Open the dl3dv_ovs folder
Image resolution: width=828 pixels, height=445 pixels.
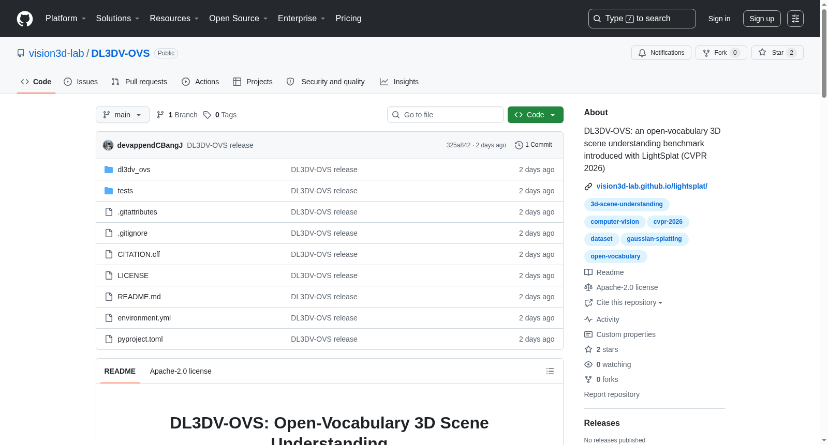coord(134,170)
